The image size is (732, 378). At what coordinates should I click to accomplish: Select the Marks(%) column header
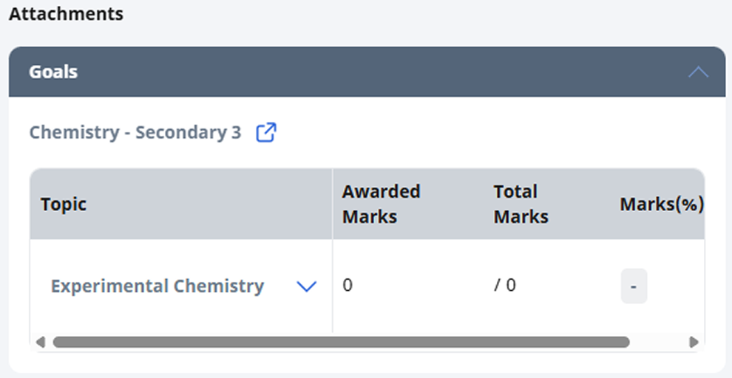click(662, 205)
